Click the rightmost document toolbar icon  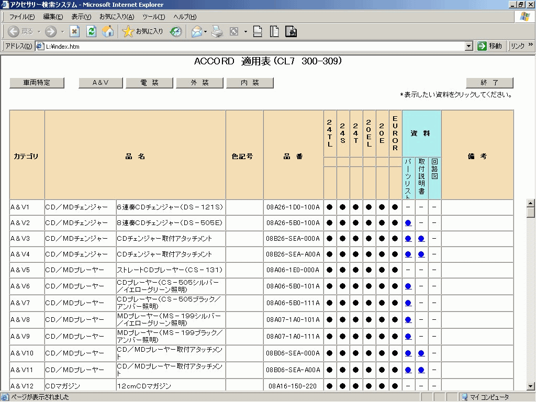[x=291, y=32]
